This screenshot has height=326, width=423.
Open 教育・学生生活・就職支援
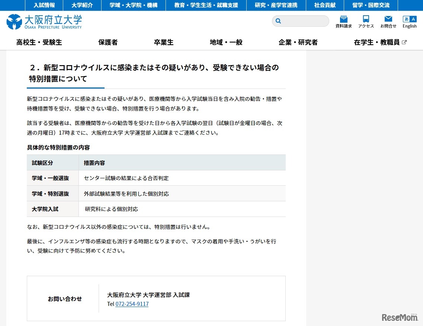pos(206,5)
